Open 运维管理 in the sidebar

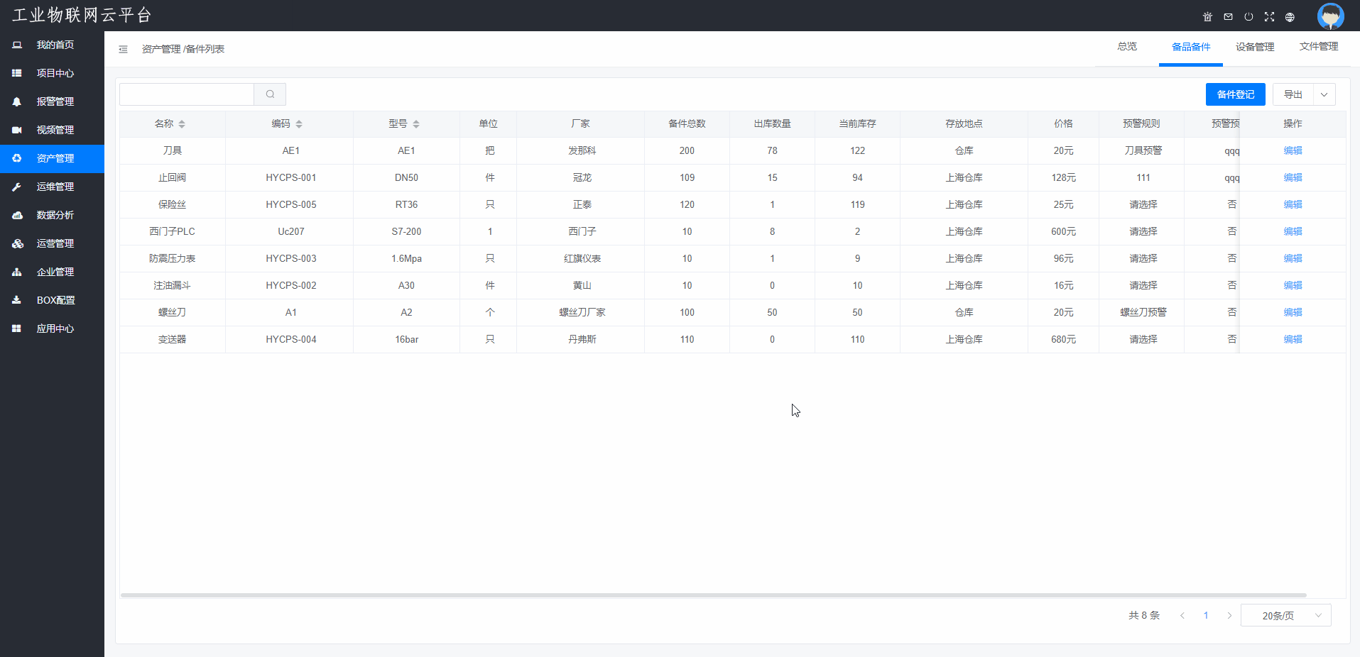click(55, 187)
